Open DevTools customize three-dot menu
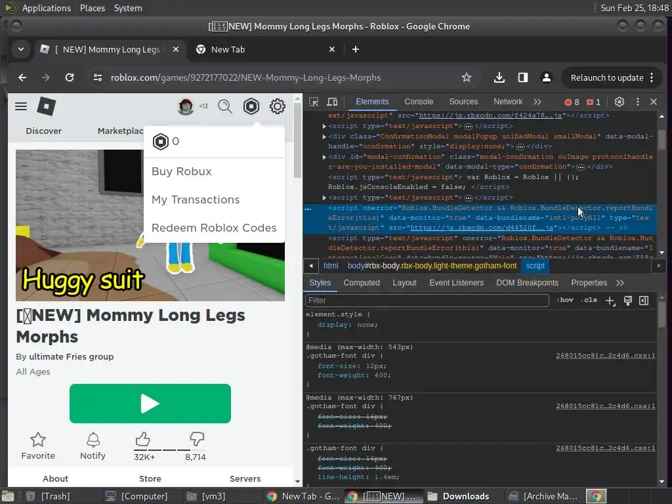This screenshot has width=672, height=504. [638, 102]
